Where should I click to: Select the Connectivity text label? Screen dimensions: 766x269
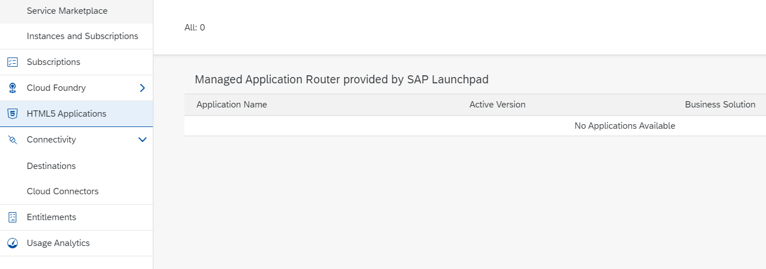tap(51, 140)
